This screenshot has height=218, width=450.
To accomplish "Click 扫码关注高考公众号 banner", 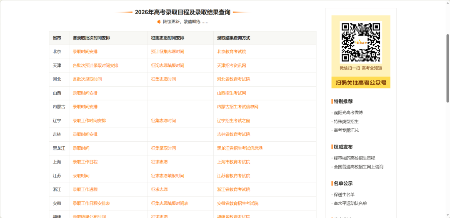I will [361, 83].
